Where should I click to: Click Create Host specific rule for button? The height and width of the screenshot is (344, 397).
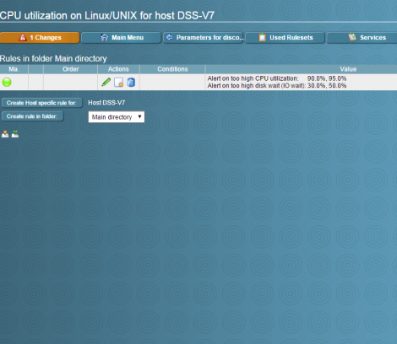click(41, 103)
